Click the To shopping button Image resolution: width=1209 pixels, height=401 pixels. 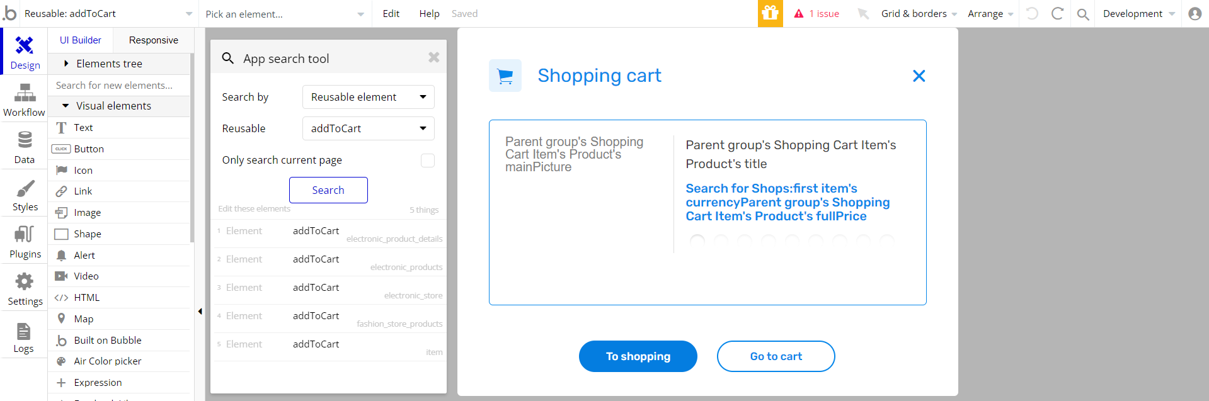click(x=638, y=356)
